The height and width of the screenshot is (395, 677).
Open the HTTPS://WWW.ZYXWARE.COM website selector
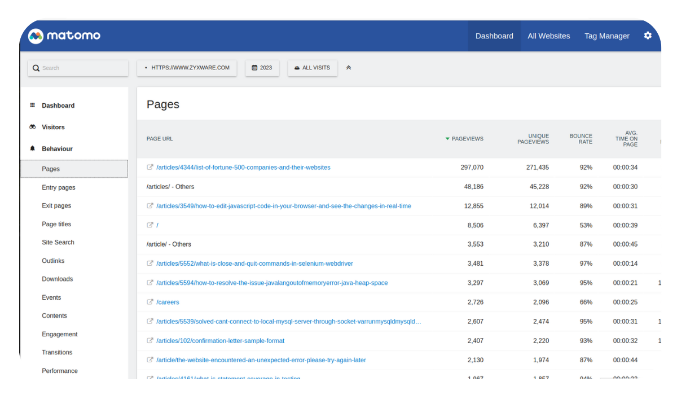[187, 68]
